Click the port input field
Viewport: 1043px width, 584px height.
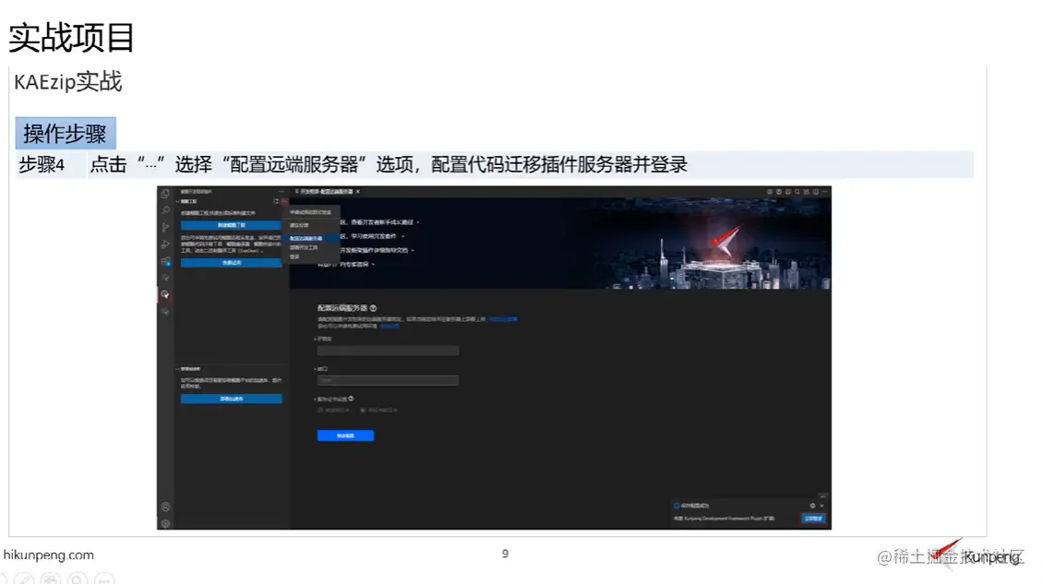pos(388,380)
